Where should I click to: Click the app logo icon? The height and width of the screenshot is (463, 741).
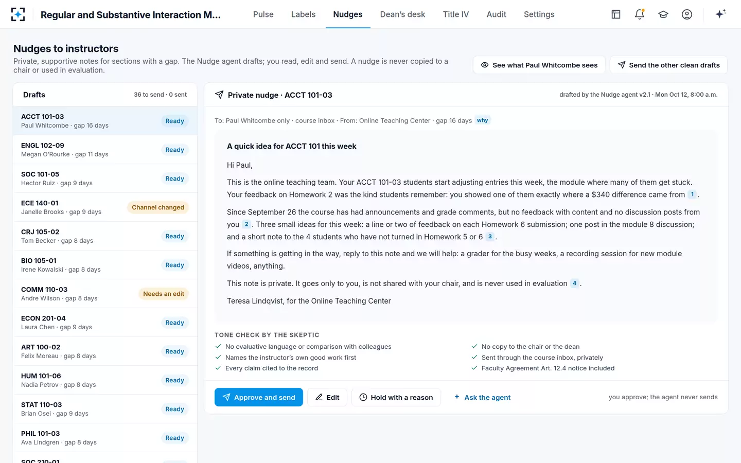(x=18, y=14)
